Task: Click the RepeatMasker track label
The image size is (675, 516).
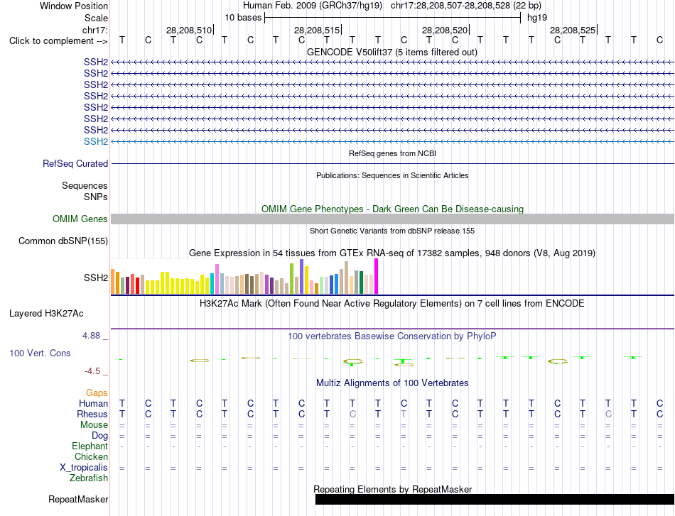Action: 78,499
